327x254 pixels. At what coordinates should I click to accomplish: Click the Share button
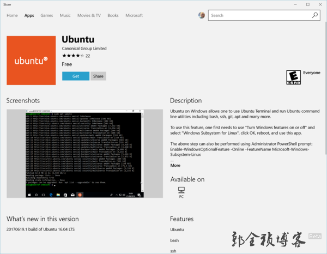click(x=98, y=76)
